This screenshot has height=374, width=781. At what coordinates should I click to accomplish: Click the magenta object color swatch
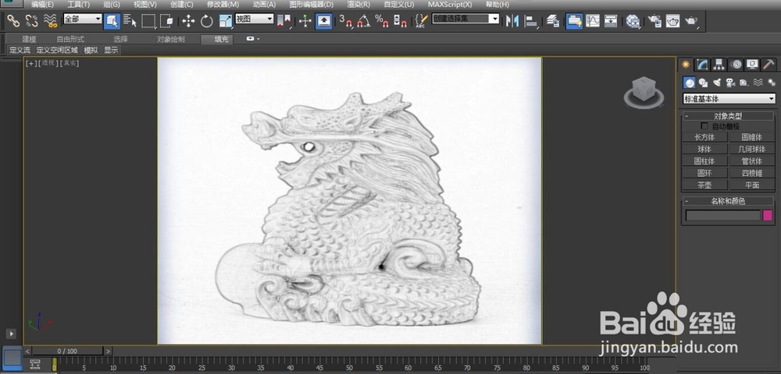click(x=768, y=215)
